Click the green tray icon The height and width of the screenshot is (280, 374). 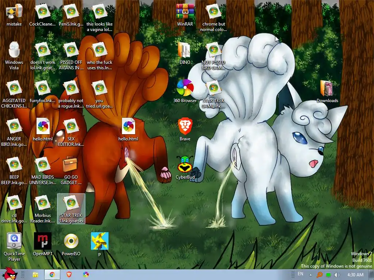pyautogui.click(x=328, y=275)
